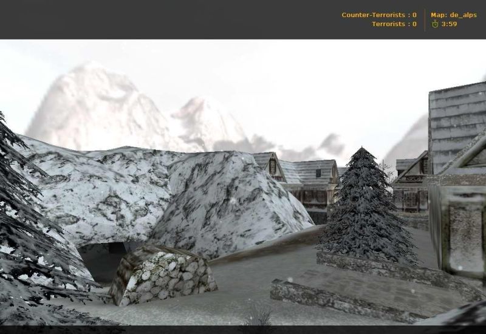Click the Map: de_alps label
The image size is (486, 334).
[454, 15]
